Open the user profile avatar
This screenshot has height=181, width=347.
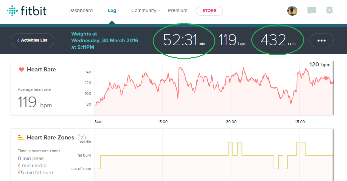click(292, 11)
